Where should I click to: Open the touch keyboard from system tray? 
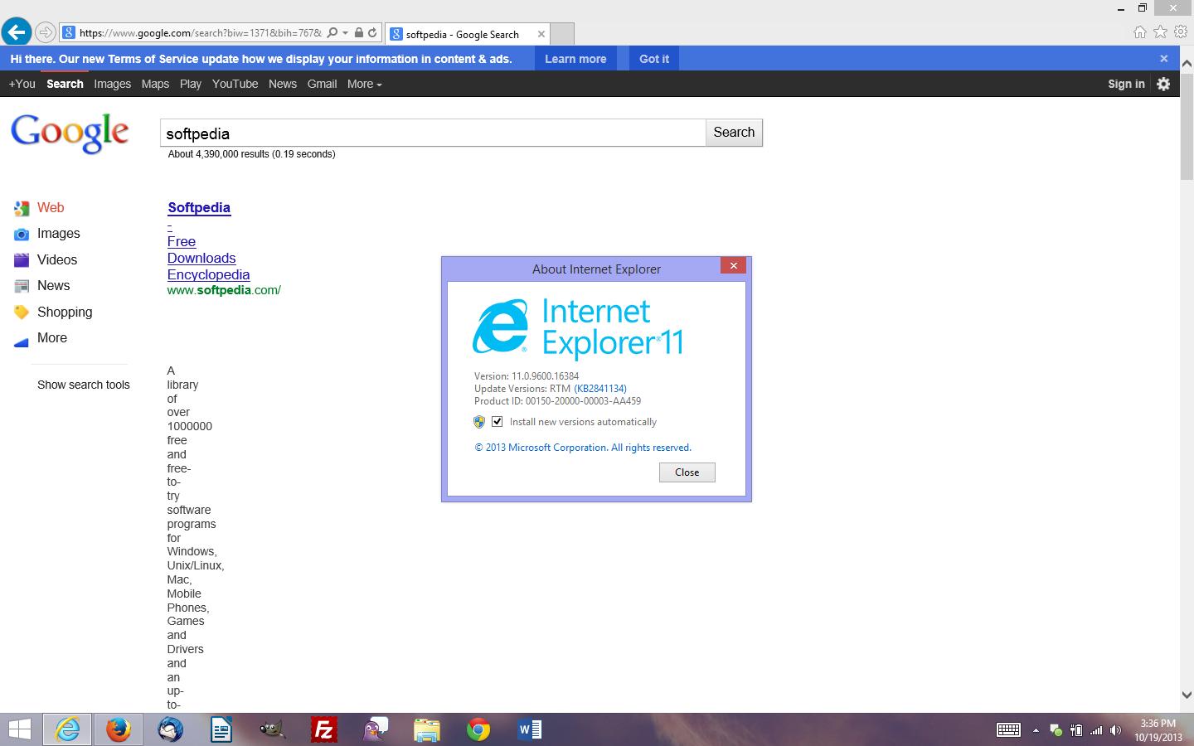click(1008, 730)
